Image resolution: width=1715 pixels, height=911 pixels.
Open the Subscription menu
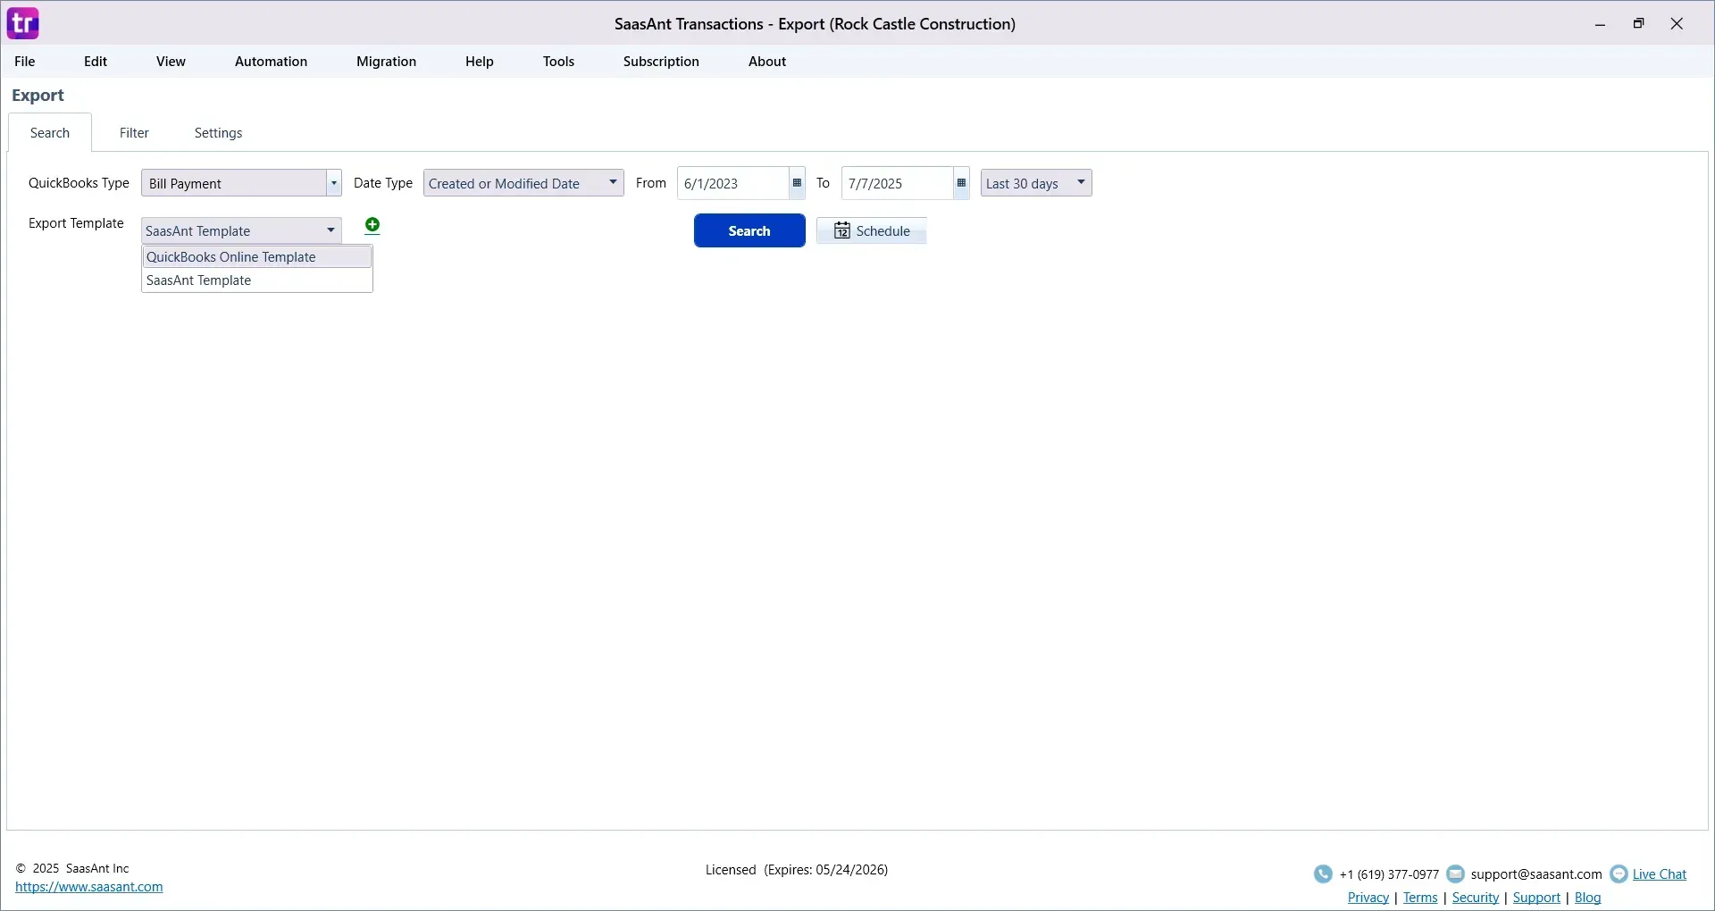tap(661, 62)
